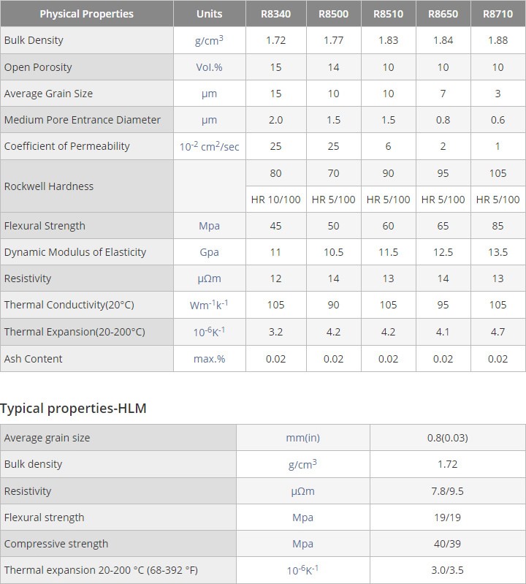Click the Compressive strength row label
This screenshot has height=584, width=526.
tap(56, 544)
